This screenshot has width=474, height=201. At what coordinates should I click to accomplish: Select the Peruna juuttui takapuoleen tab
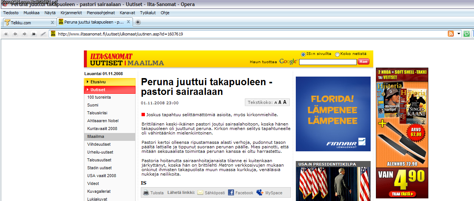[x=95, y=22]
